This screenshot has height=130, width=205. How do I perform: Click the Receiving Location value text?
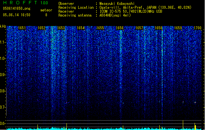pos(145,7)
